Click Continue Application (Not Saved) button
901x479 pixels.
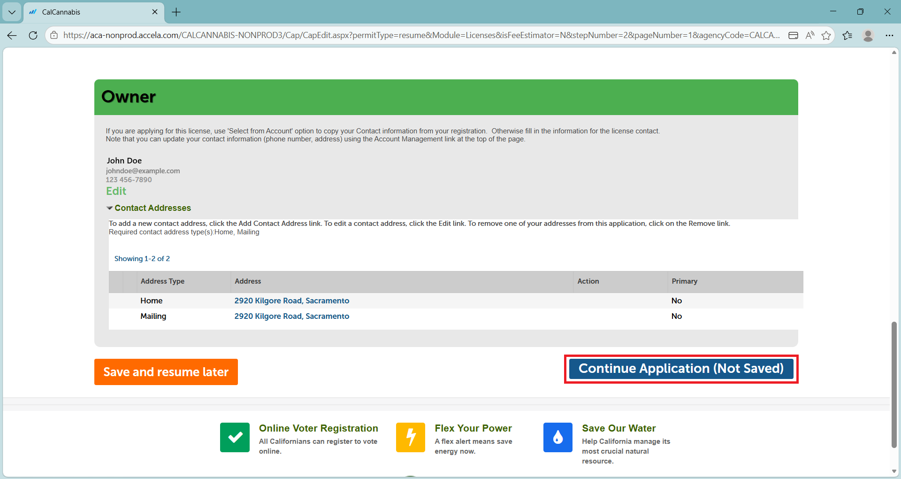pyautogui.click(x=681, y=369)
